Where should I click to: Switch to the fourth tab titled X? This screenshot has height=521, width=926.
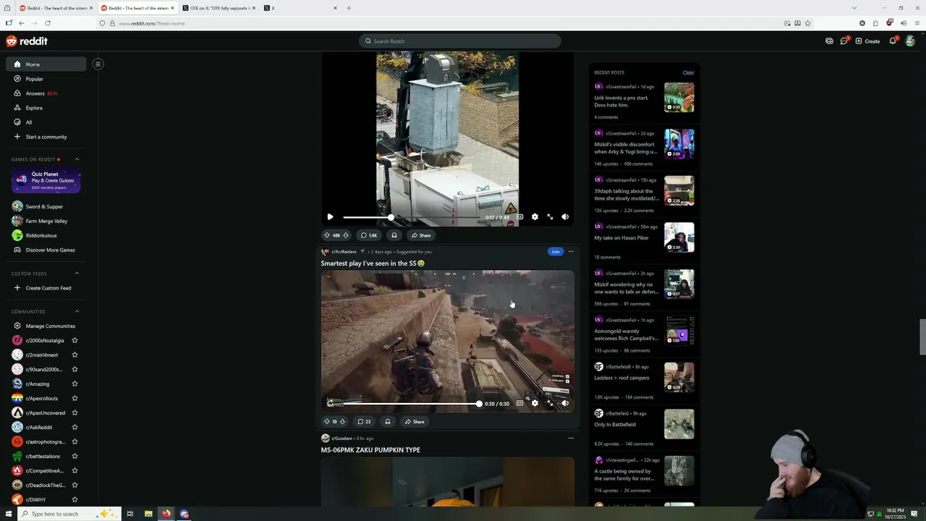(301, 8)
